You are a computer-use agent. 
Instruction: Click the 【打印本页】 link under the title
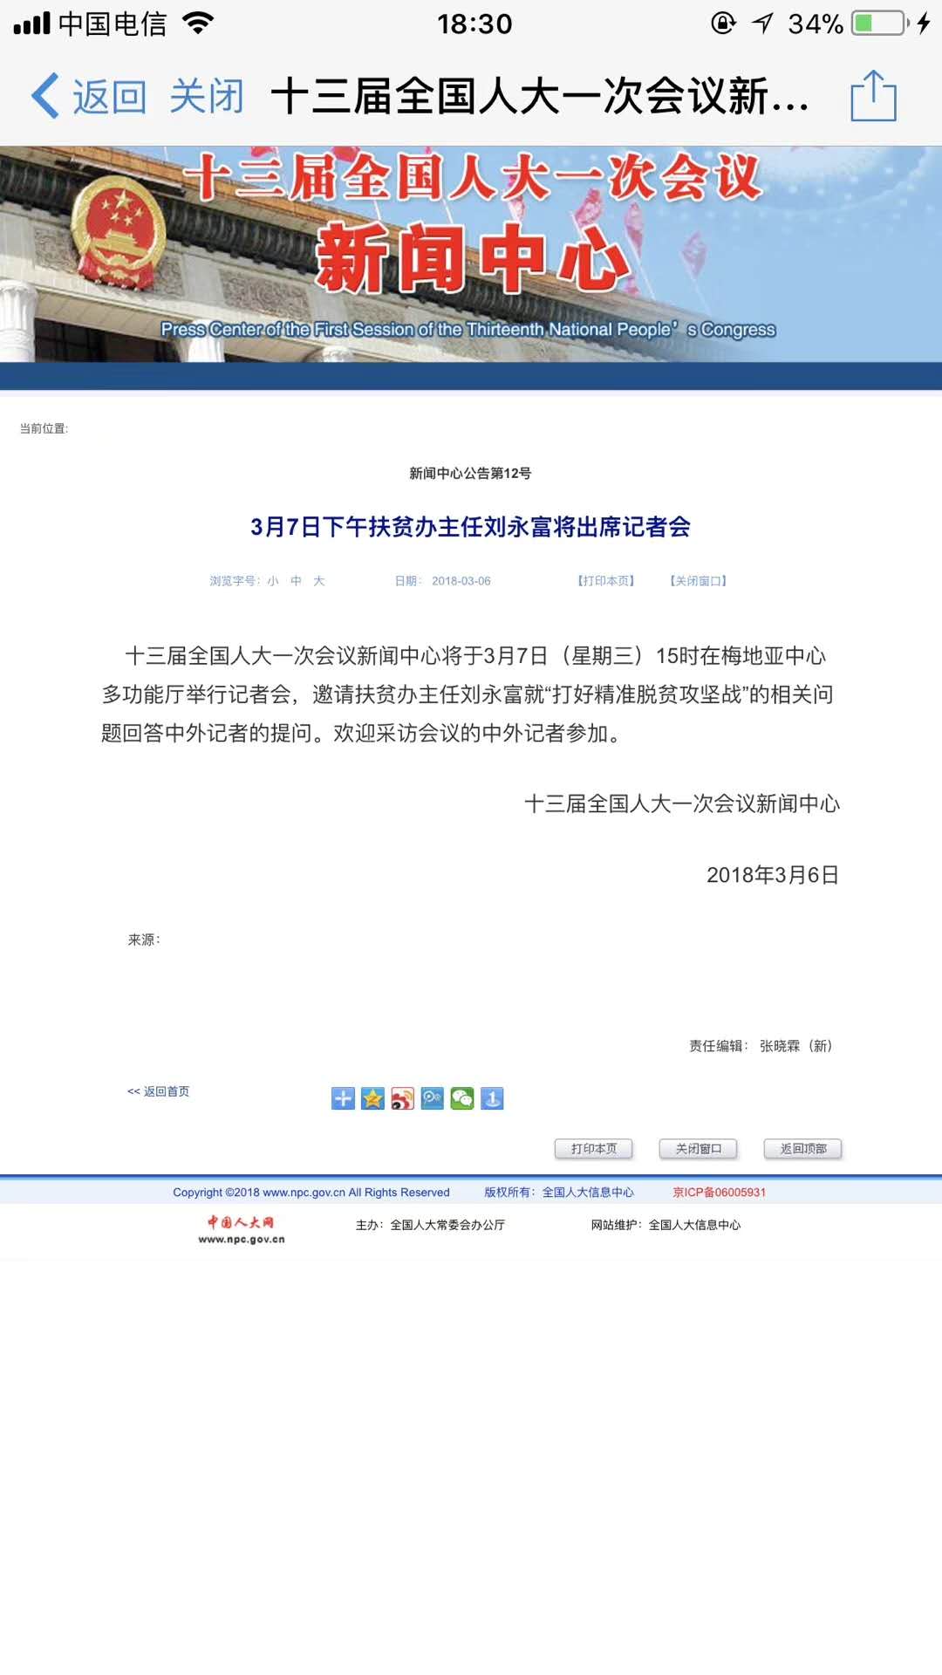point(606,581)
